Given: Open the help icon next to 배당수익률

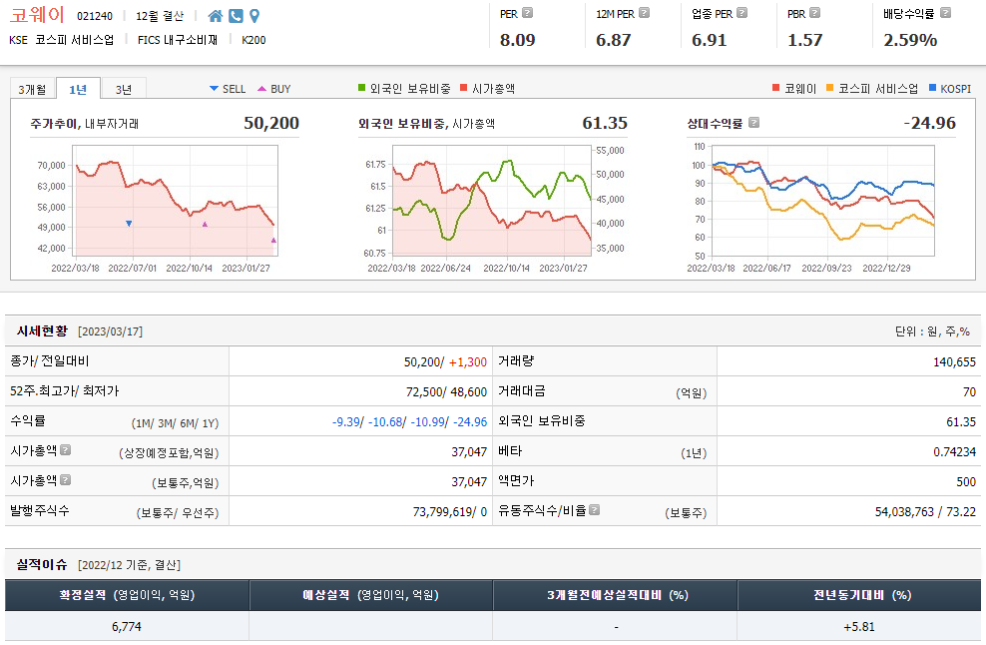Looking at the screenshot, I should pyautogui.click(x=945, y=13).
